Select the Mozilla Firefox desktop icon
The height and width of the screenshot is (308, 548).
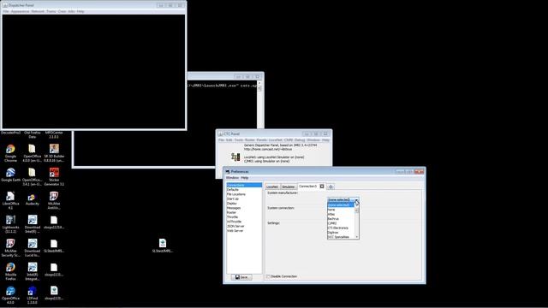(10, 272)
